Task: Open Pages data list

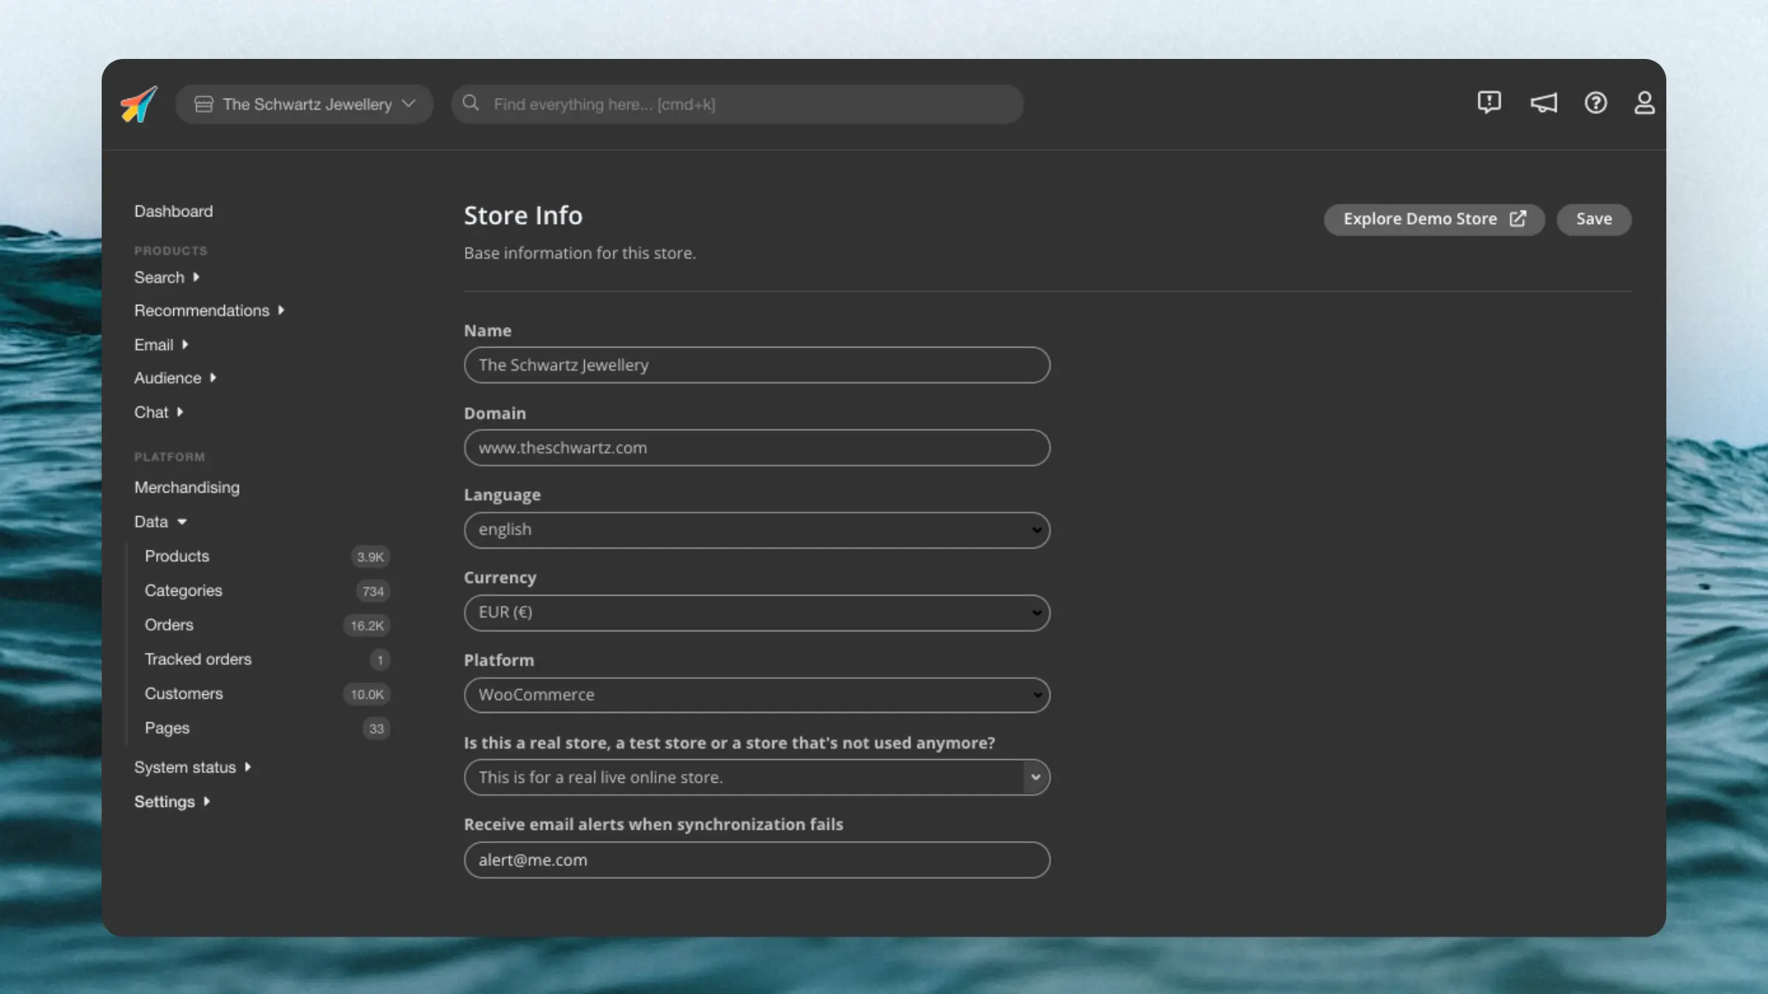Action: click(x=167, y=728)
